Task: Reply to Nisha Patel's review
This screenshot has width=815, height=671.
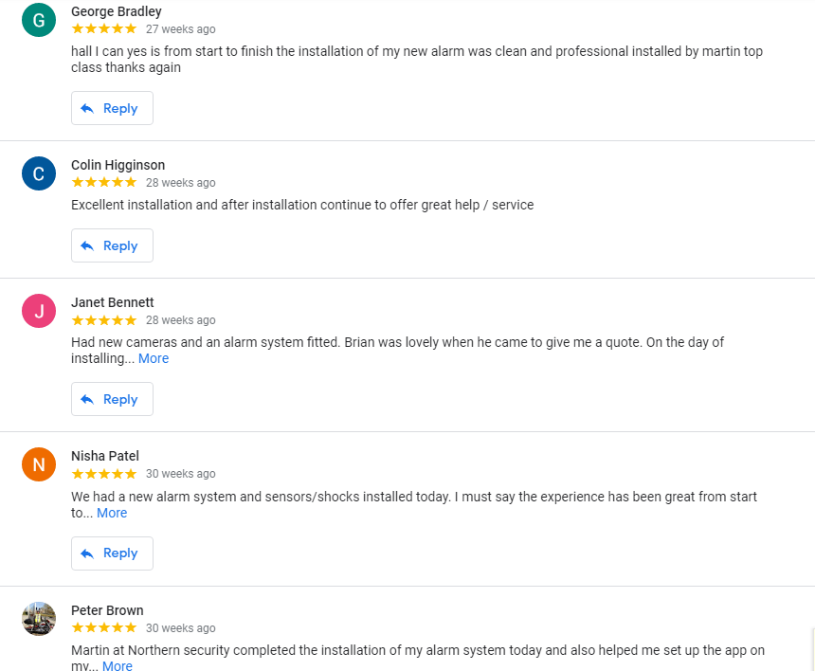Action: (112, 553)
